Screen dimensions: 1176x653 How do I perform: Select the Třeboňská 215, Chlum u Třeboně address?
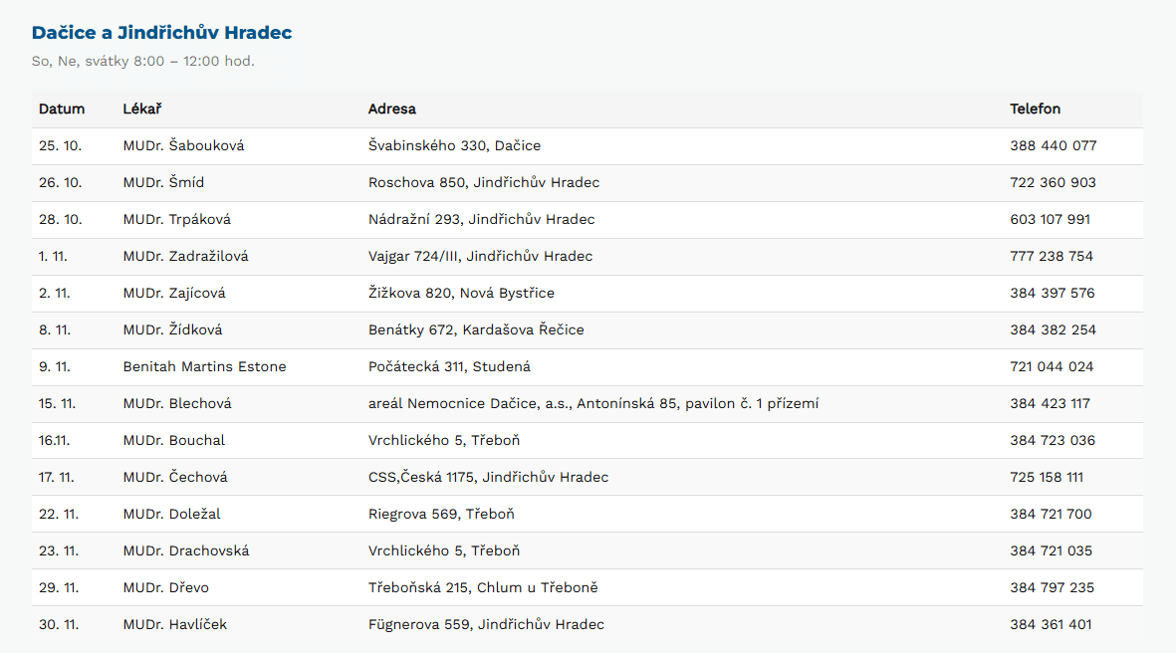click(x=483, y=588)
